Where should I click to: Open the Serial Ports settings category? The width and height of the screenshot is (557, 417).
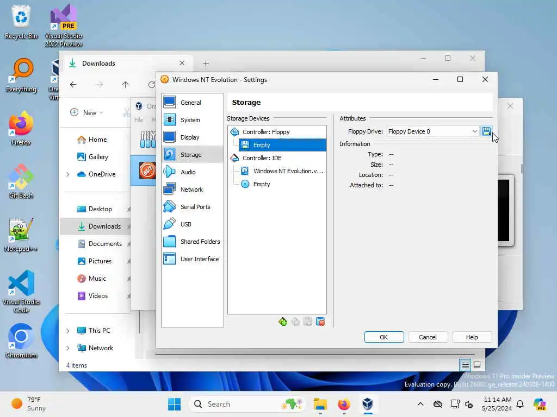pyautogui.click(x=192, y=207)
